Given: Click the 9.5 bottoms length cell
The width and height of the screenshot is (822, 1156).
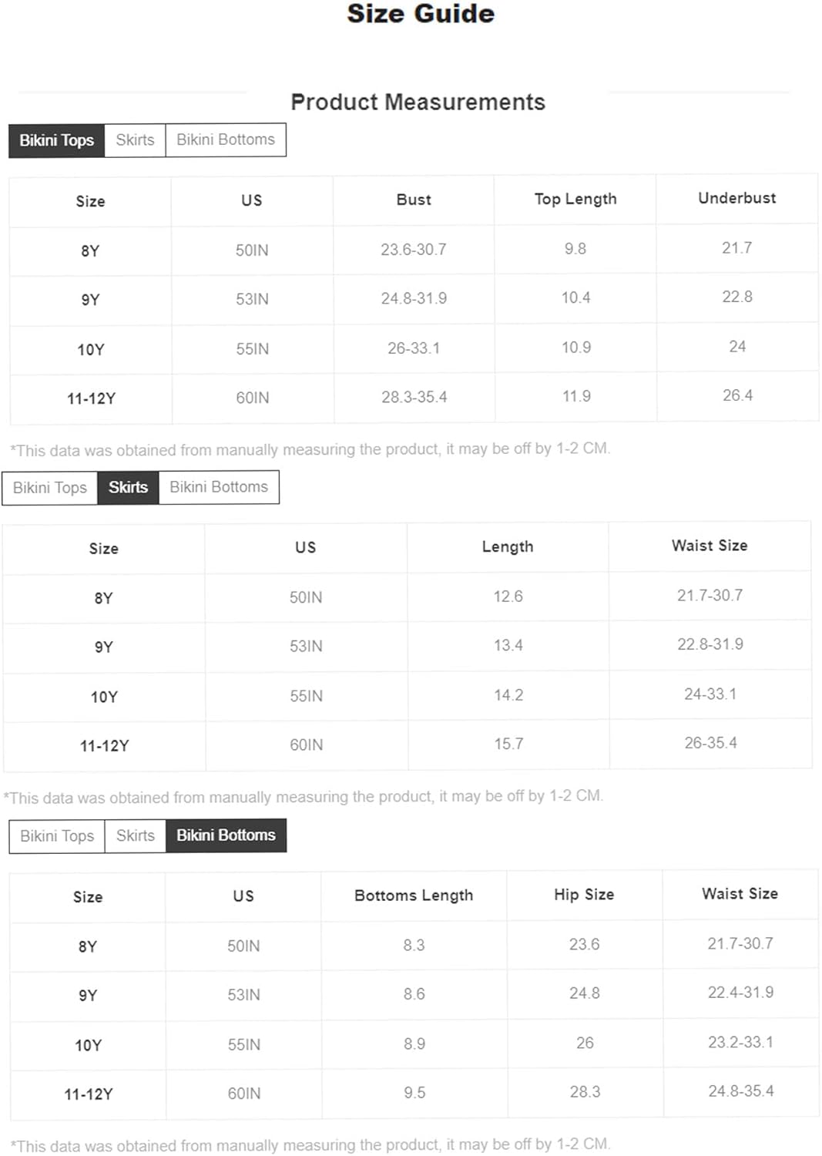Looking at the screenshot, I should click(414, 1093).
